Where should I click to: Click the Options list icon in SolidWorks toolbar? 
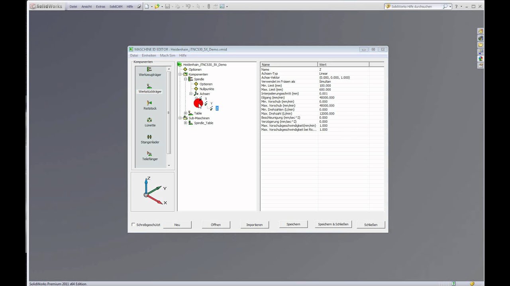point(222,6)
